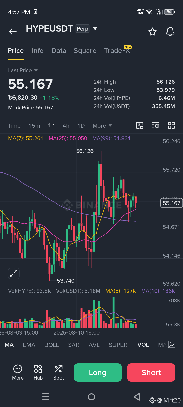Tap the 24h Vol(USDT) value 355.45M
Viewport: 183px width, 407px height.
(163, 106)
